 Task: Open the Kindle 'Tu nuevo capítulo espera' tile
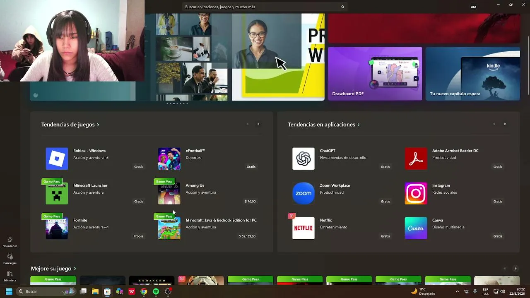473,74
